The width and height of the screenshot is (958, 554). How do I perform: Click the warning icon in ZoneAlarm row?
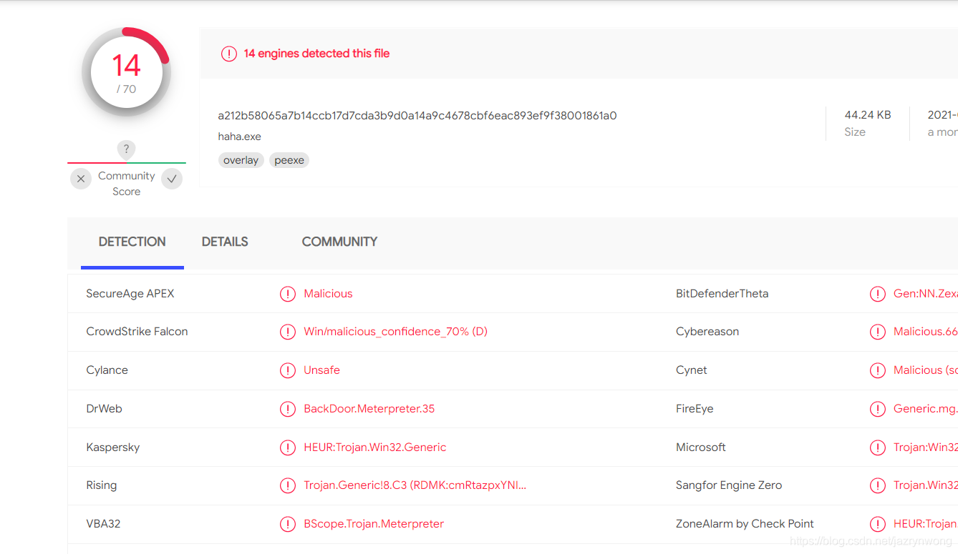(x=878, y=524)
